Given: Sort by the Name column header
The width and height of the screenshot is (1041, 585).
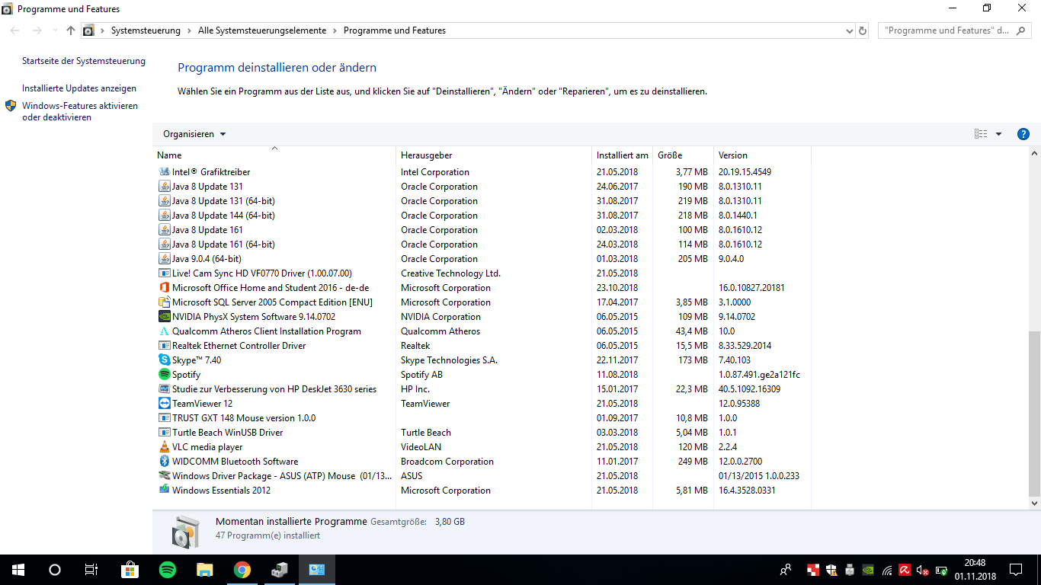Looking at the screenshot, I should [274, 155].
